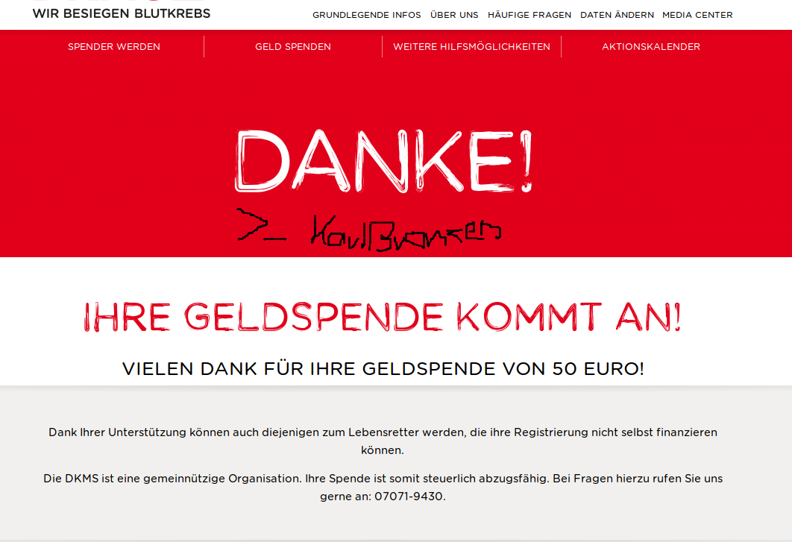
Task: Click the Wir Besiegen Blutkrebs logo text
Action: tap(122, 13)
